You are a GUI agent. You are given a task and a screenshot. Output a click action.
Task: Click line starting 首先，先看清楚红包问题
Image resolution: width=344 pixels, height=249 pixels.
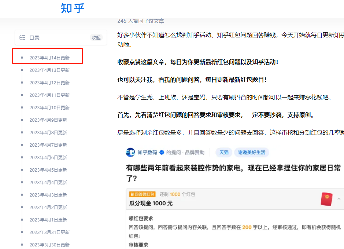[216, 115]
